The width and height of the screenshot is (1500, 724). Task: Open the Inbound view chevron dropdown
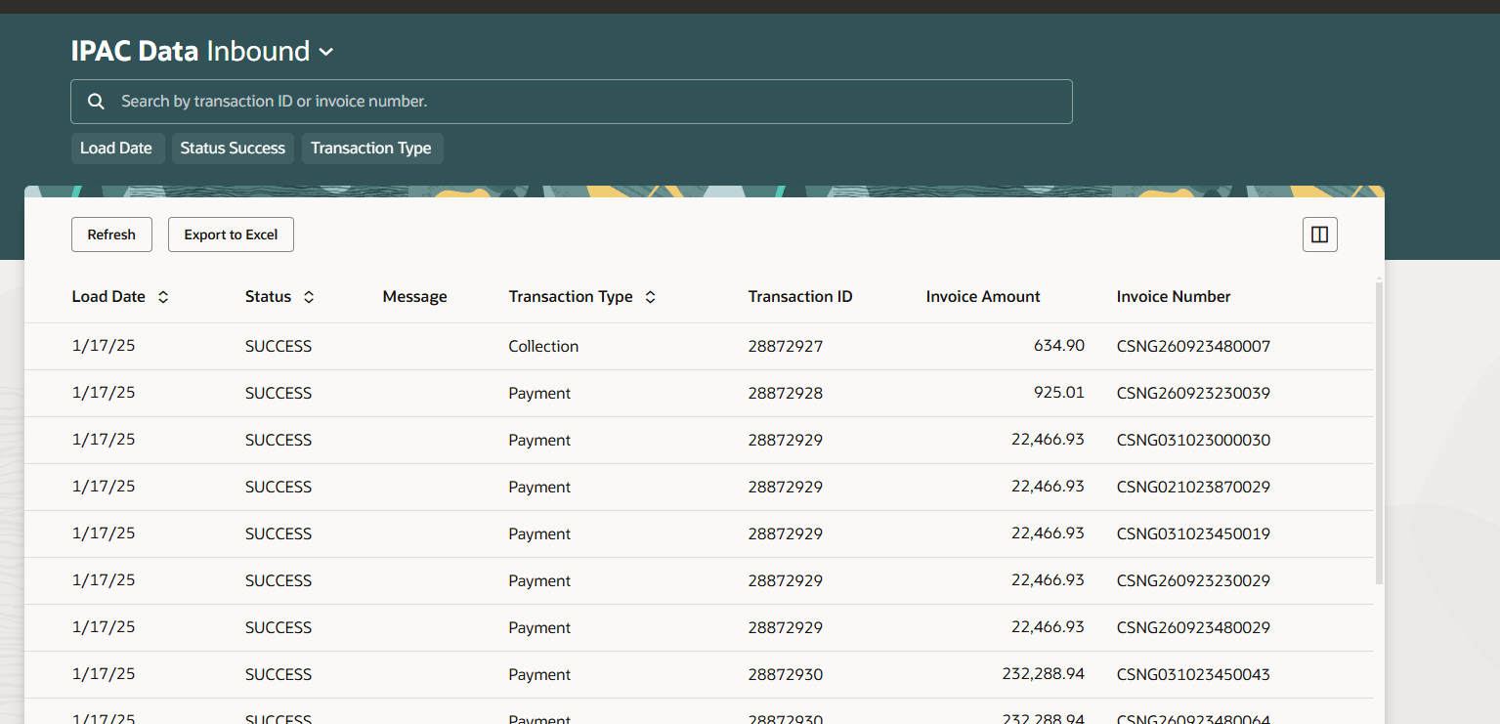pyautogui.click(x=325, y=51)
